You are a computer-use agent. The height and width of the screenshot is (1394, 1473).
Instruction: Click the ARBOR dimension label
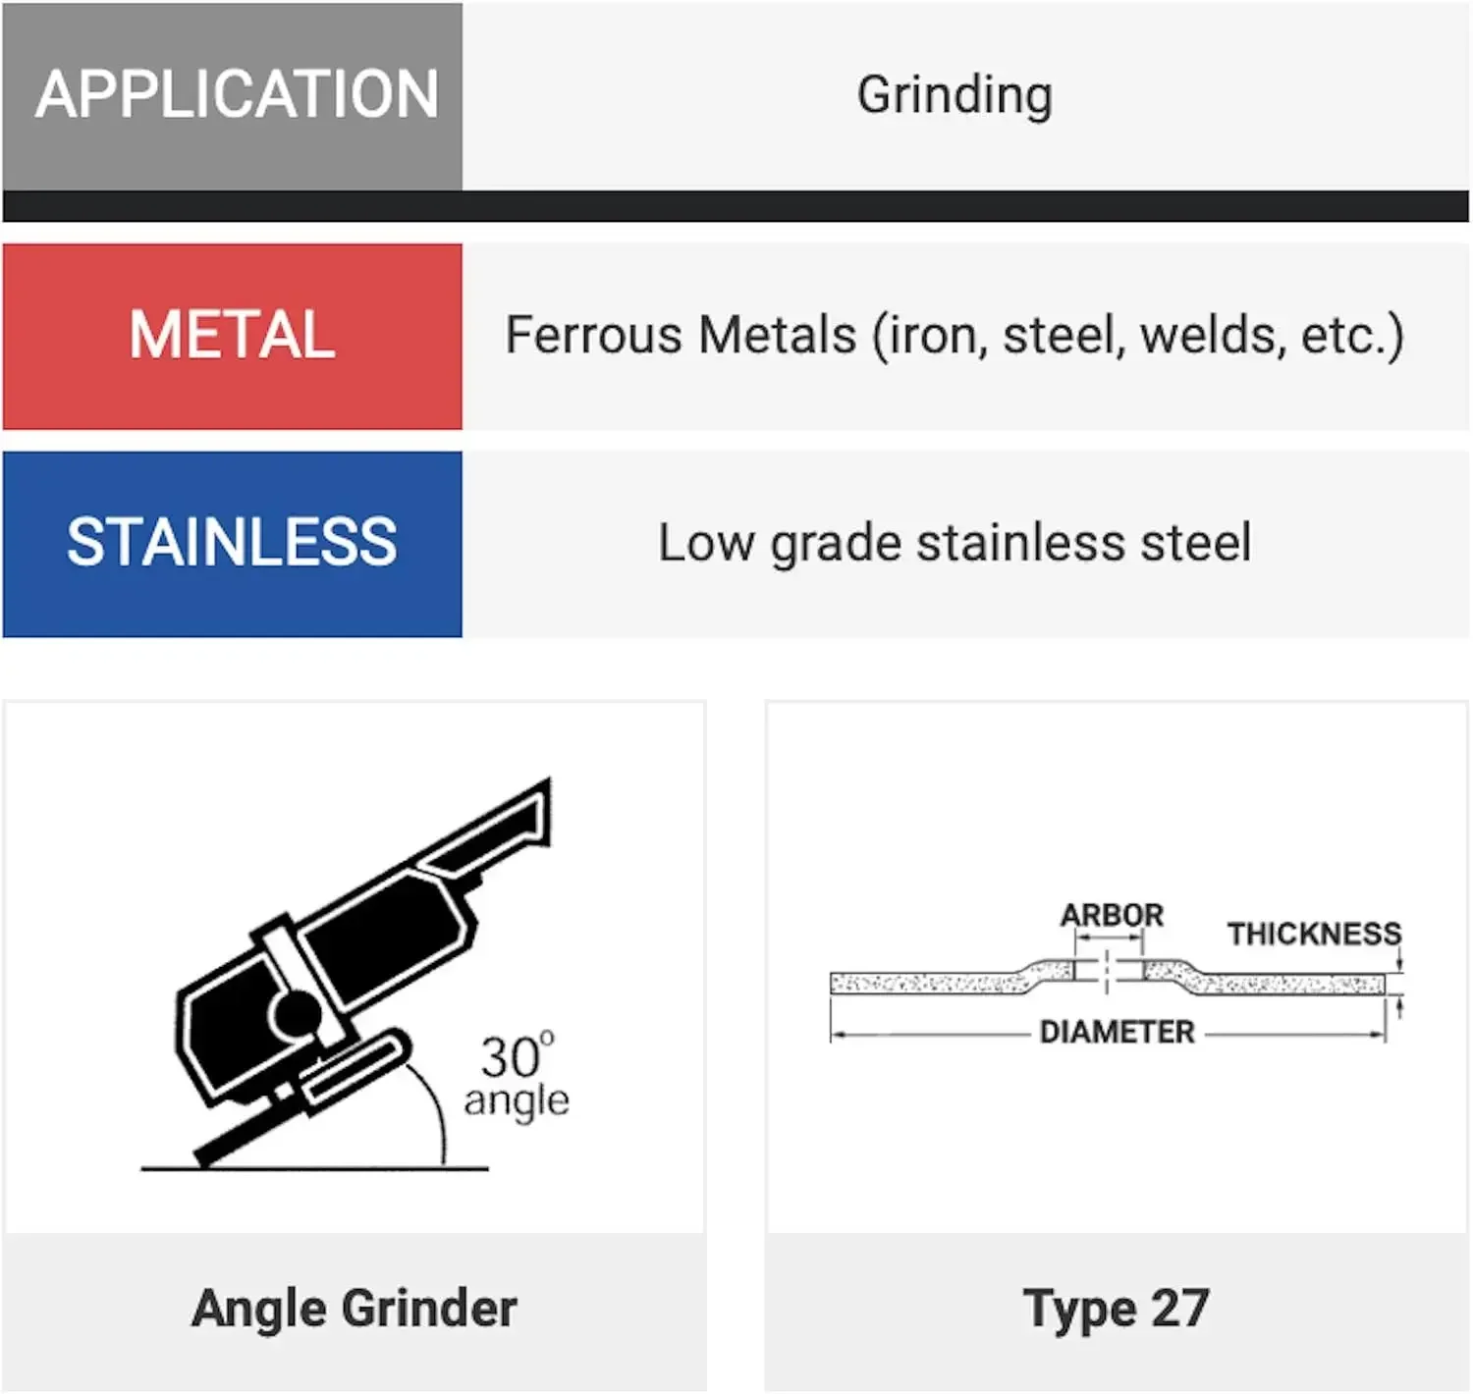tap(1111, 915)
